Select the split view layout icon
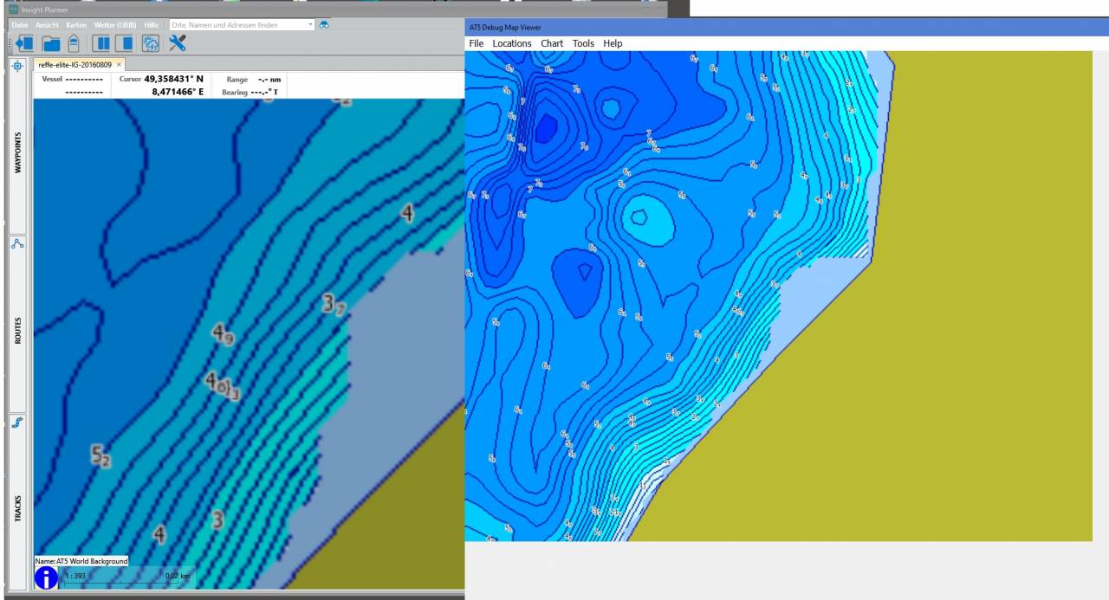 [103, 42]
